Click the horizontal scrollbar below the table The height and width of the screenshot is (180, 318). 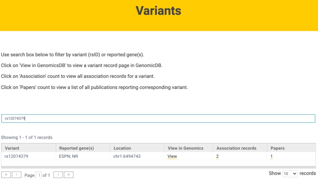click(158, 167)
